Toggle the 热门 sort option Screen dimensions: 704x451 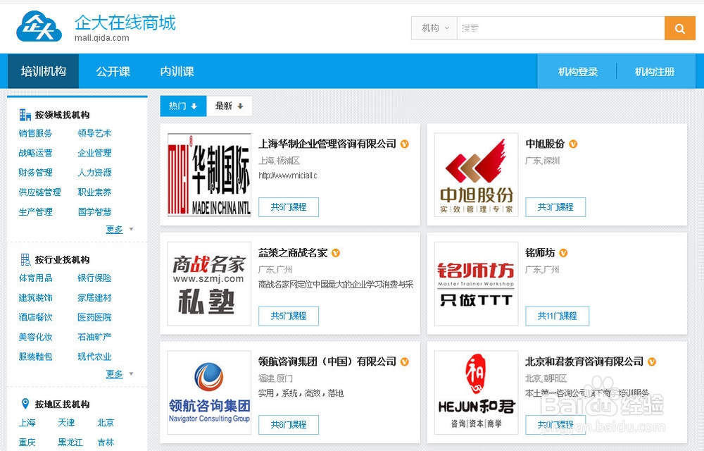(182, 106)
